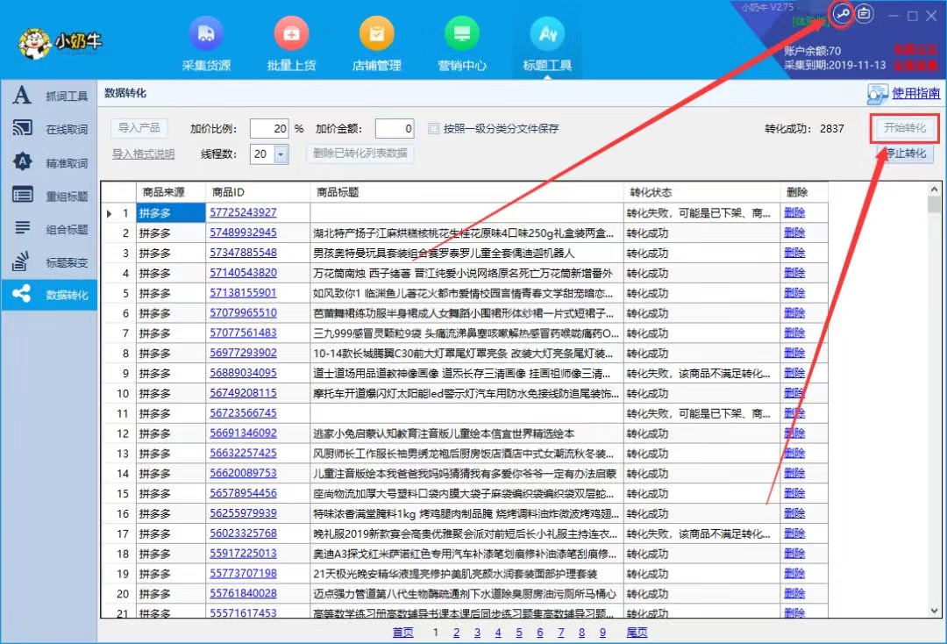Go to page 3 of results
The height and width of the screenshot is (644, 947).
tap(477, 633)
